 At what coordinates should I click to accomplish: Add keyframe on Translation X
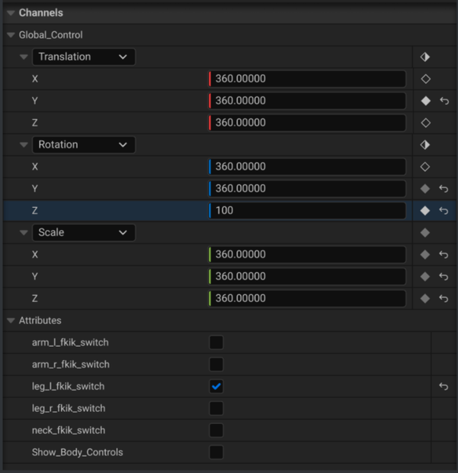click(x=425, y=79)
